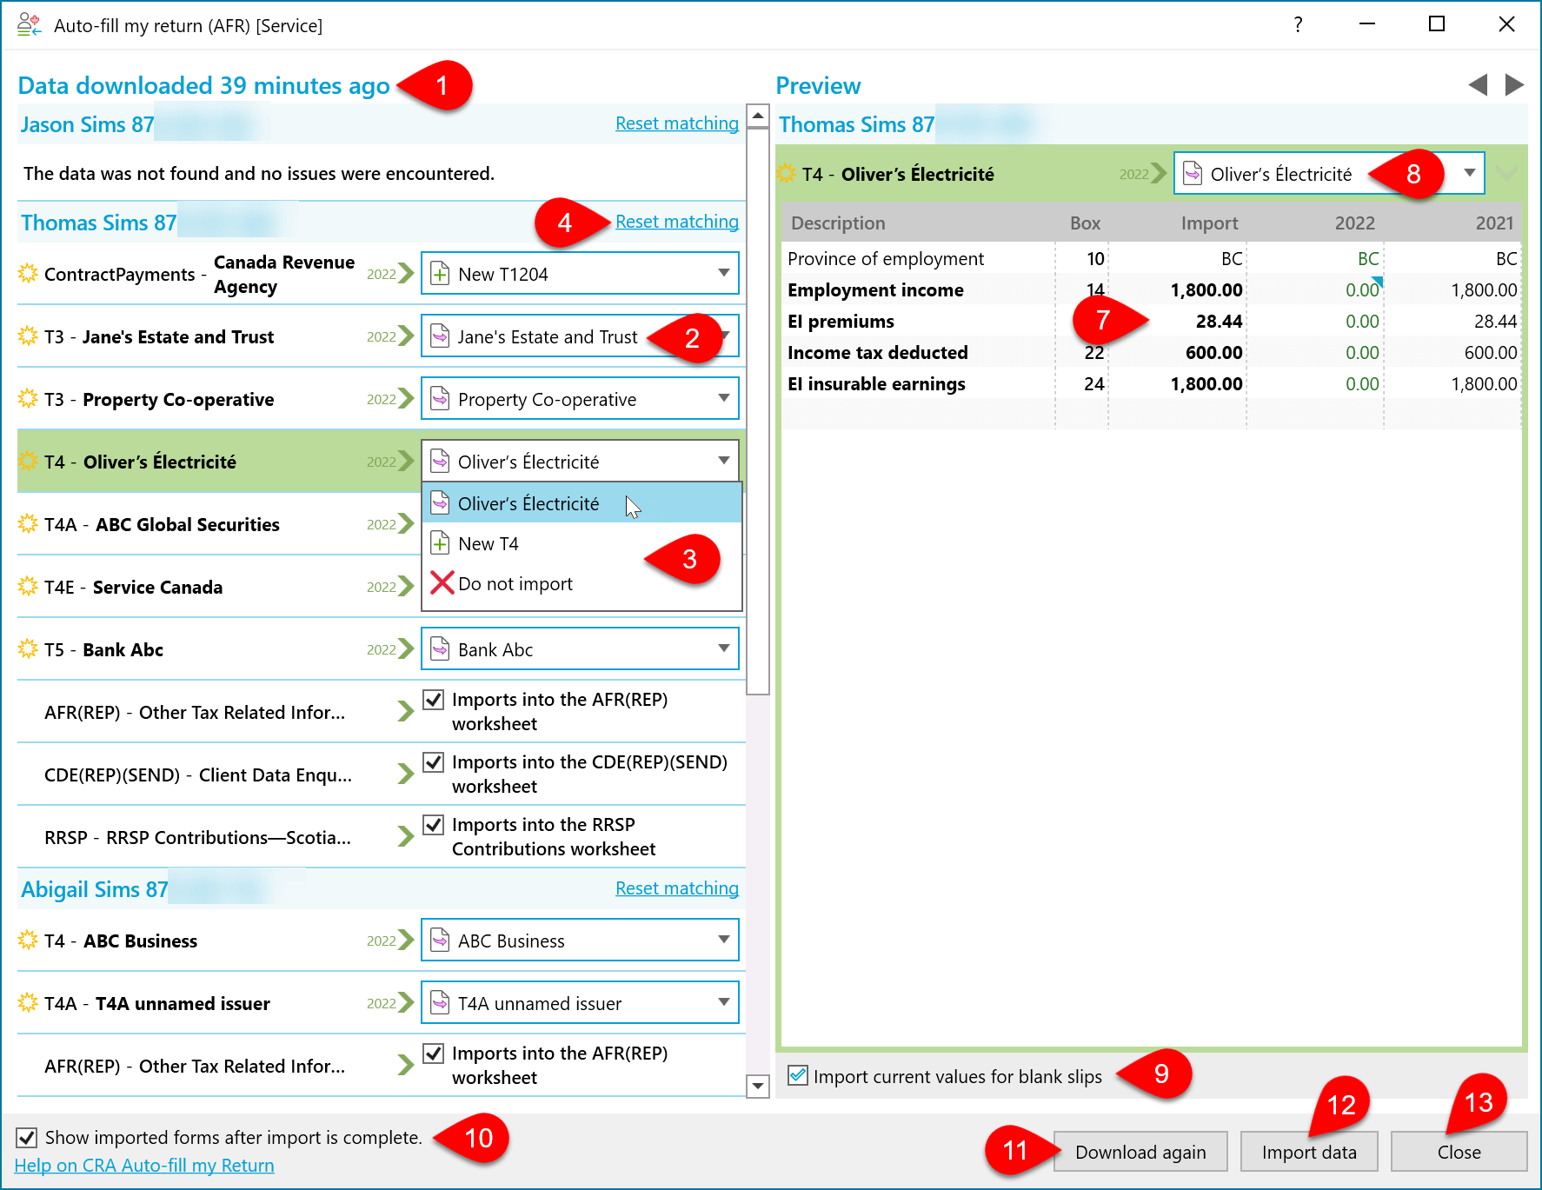Click the red X Do not import icon
Screen dimensions: 1542x1190
click(x=442, y=582)
